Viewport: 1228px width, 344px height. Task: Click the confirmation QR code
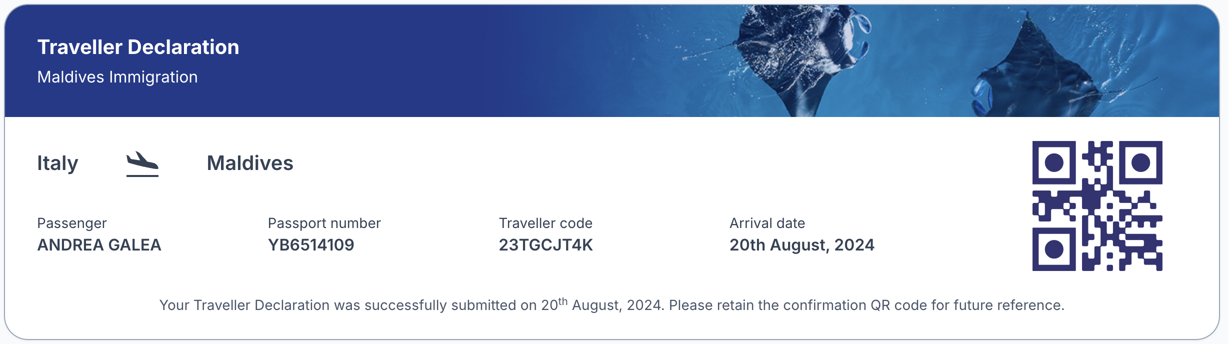1097,206
